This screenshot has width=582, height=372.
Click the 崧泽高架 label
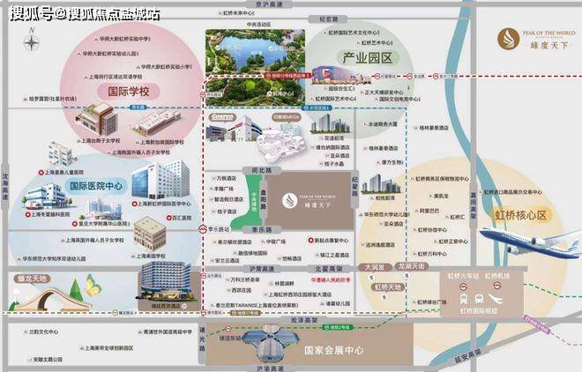(304, 320)
